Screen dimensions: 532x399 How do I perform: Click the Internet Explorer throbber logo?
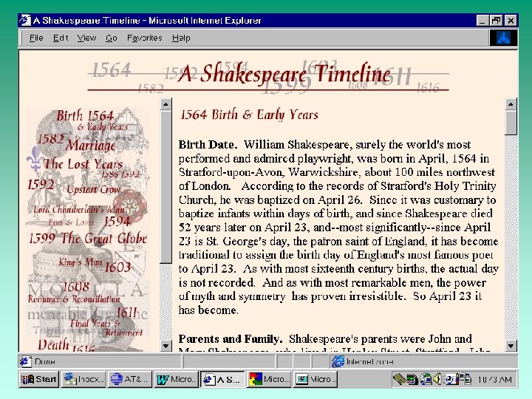coord(503,38)
